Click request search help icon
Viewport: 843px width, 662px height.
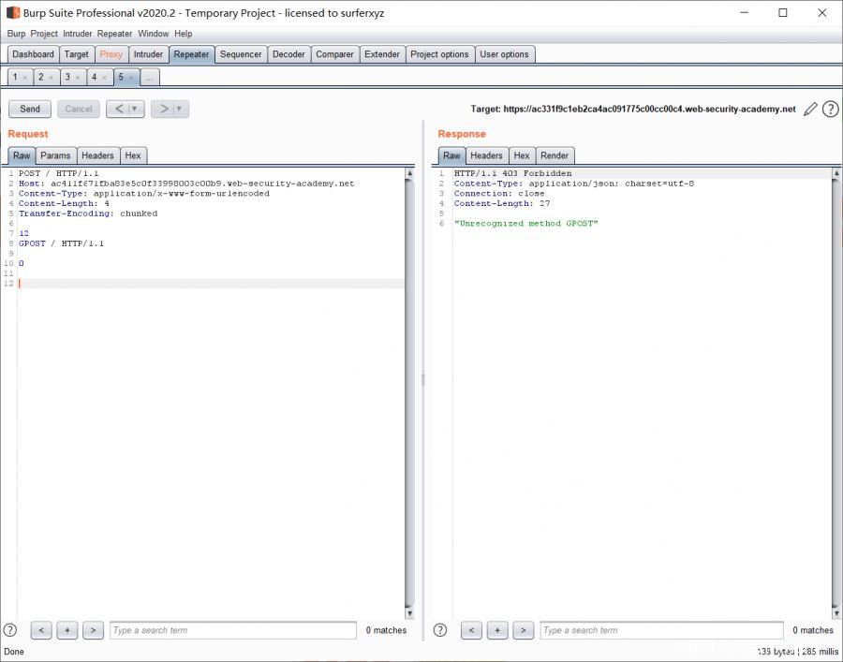pos(10,630)
